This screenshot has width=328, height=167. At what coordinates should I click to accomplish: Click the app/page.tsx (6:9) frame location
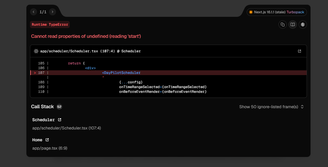[50, 148]
